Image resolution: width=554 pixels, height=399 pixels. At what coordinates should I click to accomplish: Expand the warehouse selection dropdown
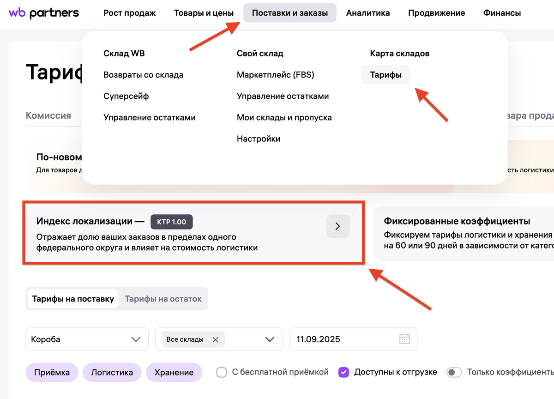click(x=269, y=339)
